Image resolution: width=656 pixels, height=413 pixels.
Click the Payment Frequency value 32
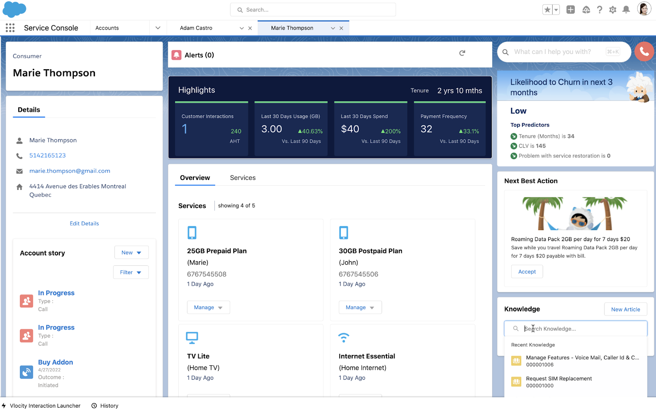pos(426,129)
